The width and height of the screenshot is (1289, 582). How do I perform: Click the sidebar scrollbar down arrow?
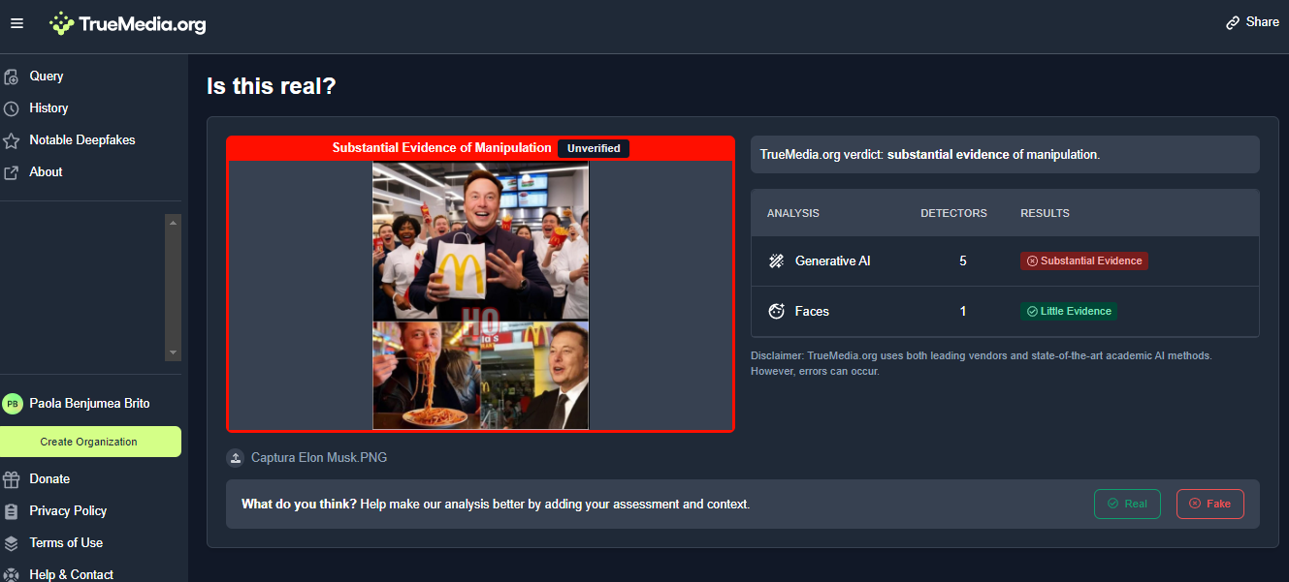pyautogui.click(x=174, y=352)
